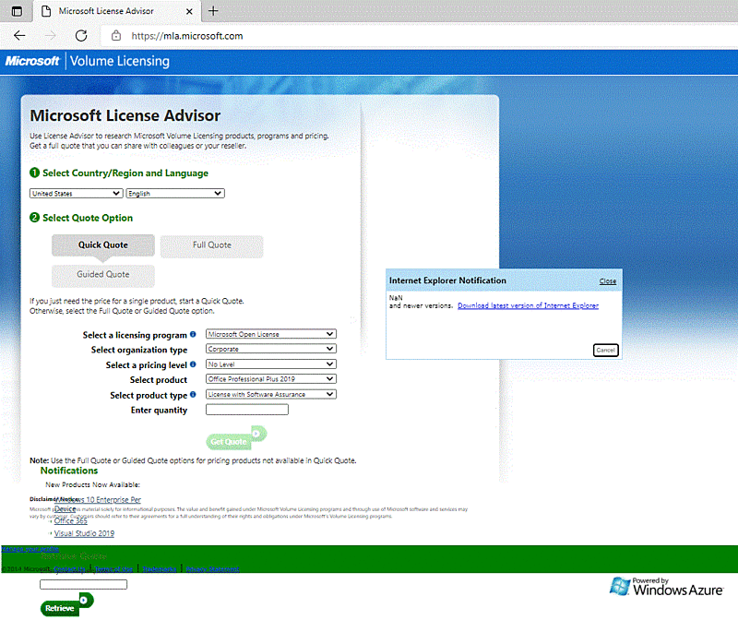Select the Guided Quote option
Viewport: 738px width, 632px height.
tap(102, 275)
